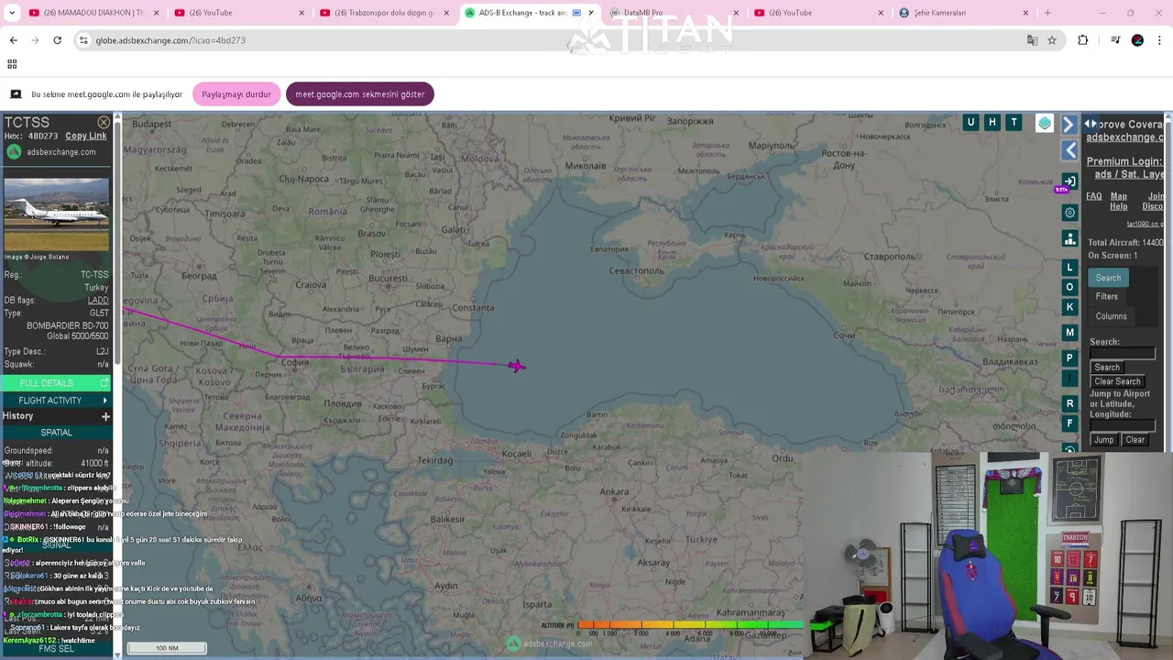Select the Search tab in sidebar
The height and width of the screenshot is (660, 1173).
point(1108,278)
